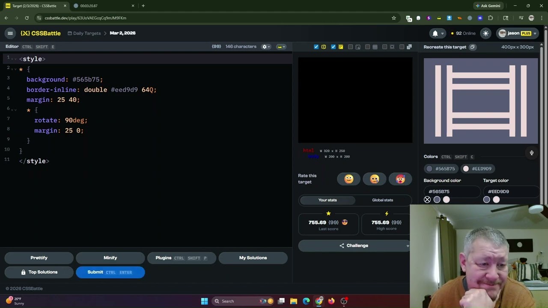
Task: Collapse the line 2 selector fold arrow
Action: point(14,69)
